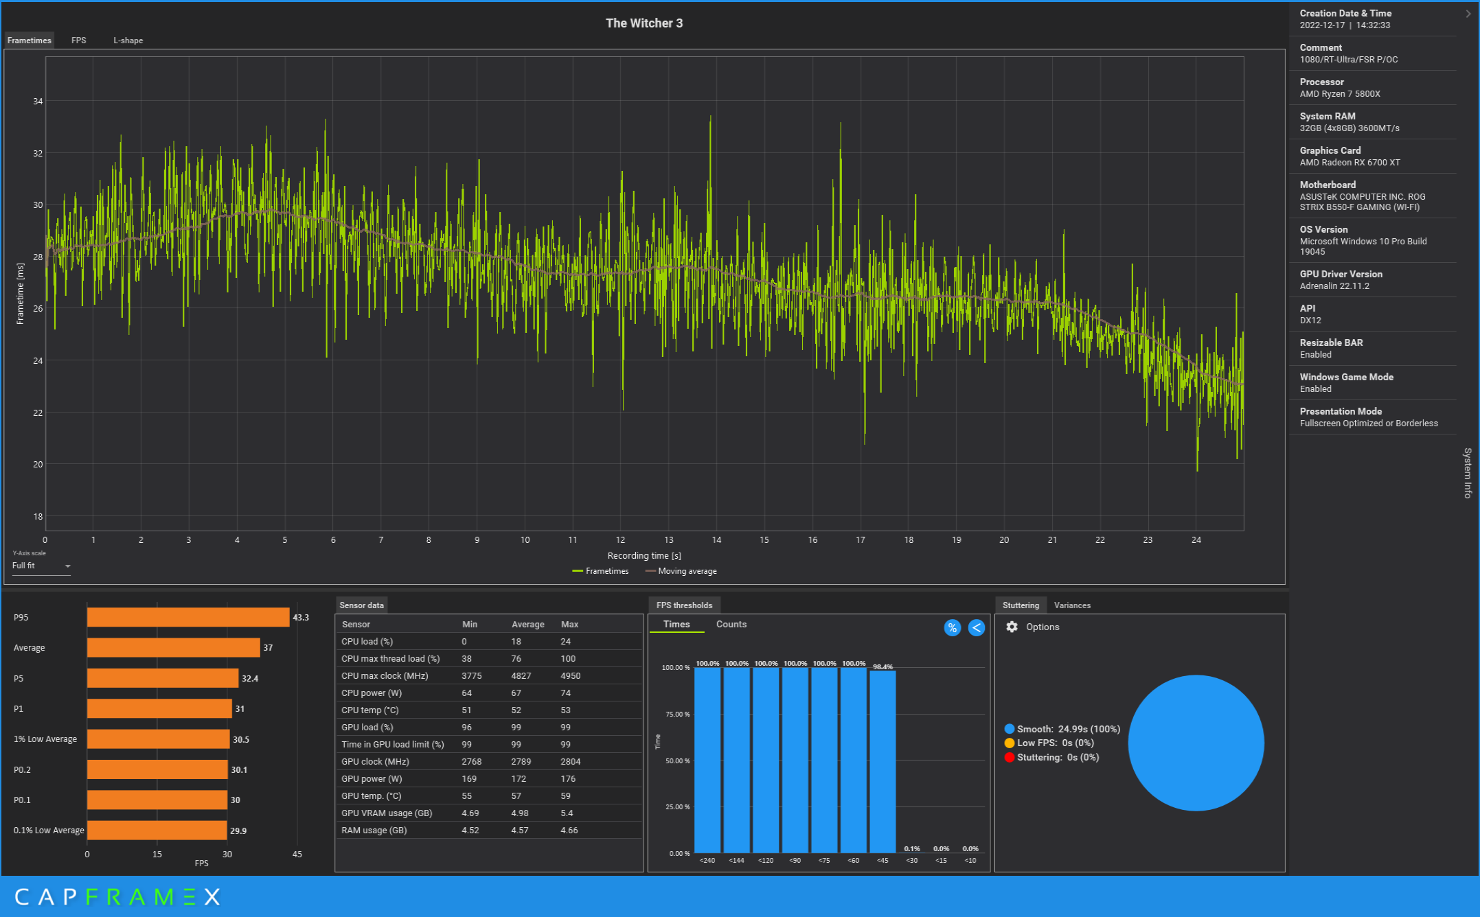Click the CapFrameX logo
Image resolution: width=1480 pixels, height=917 pixels.
[117, 896]
